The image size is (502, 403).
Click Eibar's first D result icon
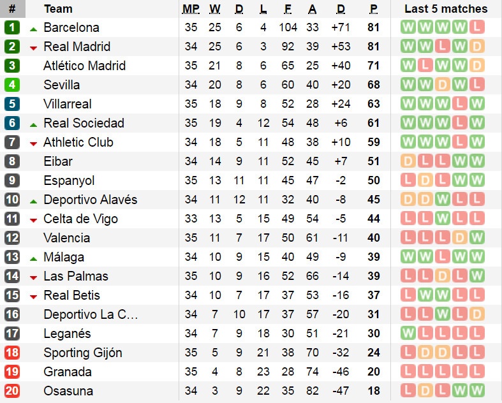(408, 161)
